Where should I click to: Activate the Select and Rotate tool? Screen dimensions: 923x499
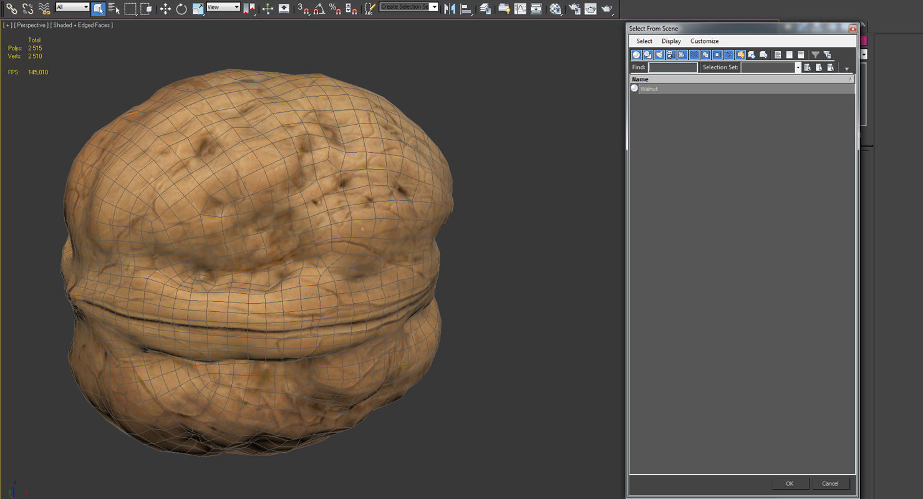click(x=181, y=9)
